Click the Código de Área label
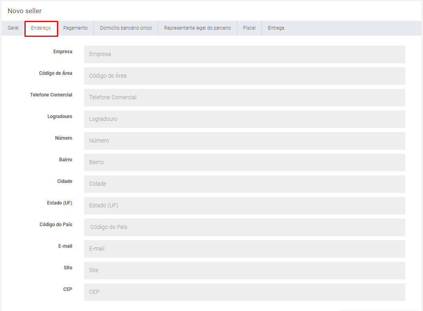Viewport: 423px width, 311px height. click(56, 73)
